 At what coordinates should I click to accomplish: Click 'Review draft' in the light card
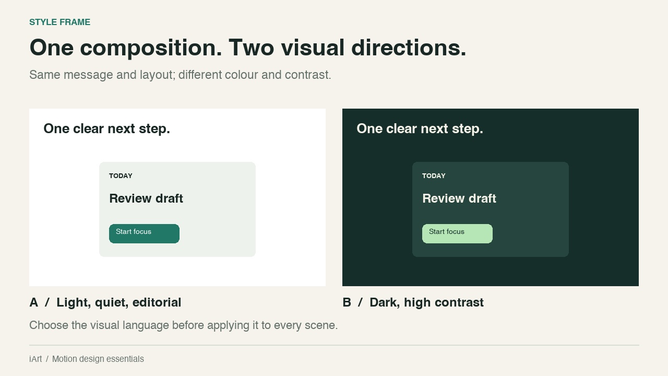click(146, 198)
